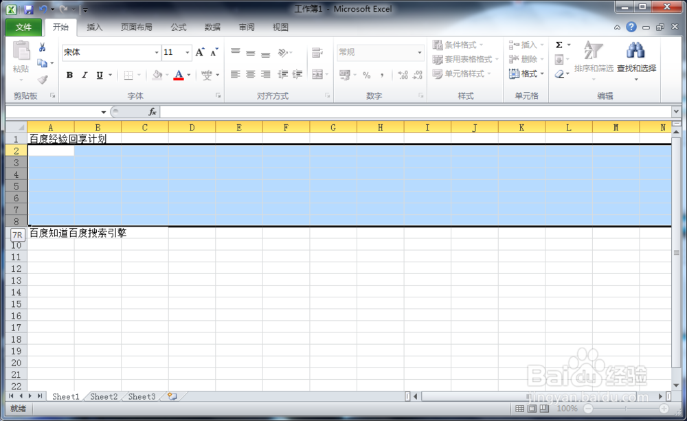Save the workbook from Quick Access
687x421 pixels.
tap(28, 9)
